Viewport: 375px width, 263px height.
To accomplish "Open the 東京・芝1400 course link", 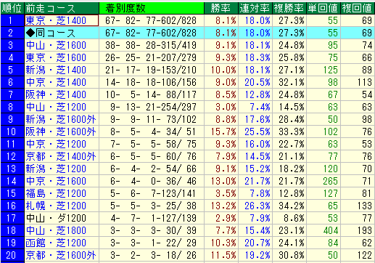I will click(56, 20).
